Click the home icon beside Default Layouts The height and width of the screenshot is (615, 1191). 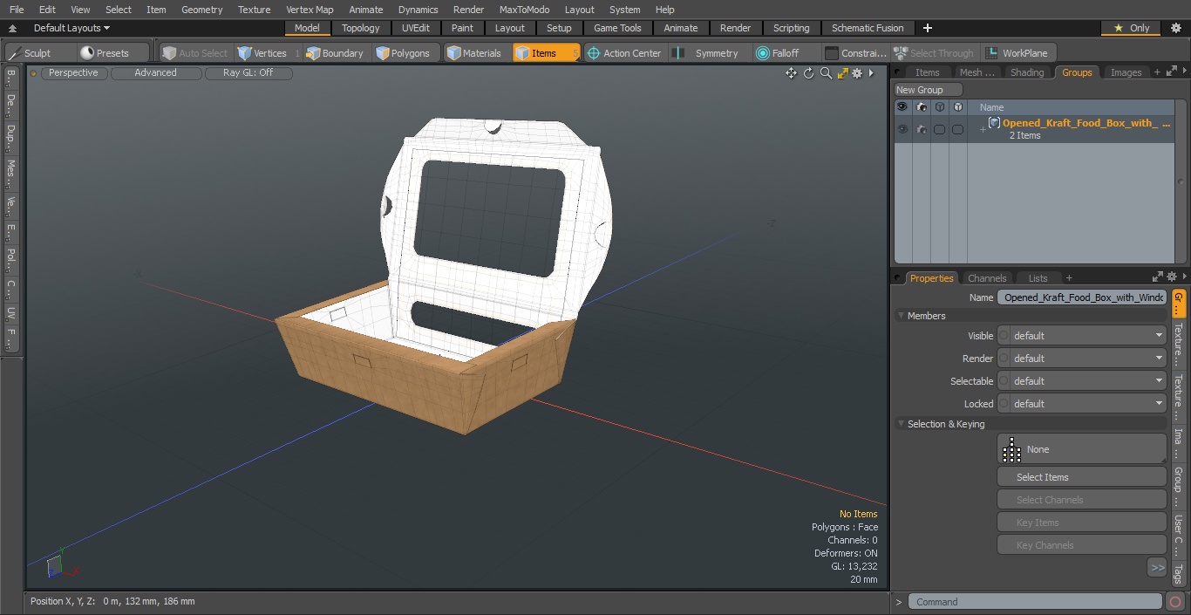coord(12,28)
